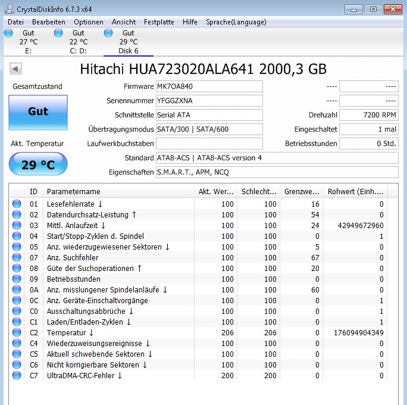407x405 pixels.
Task: Open the Festplatte menu
Action: 159,22
